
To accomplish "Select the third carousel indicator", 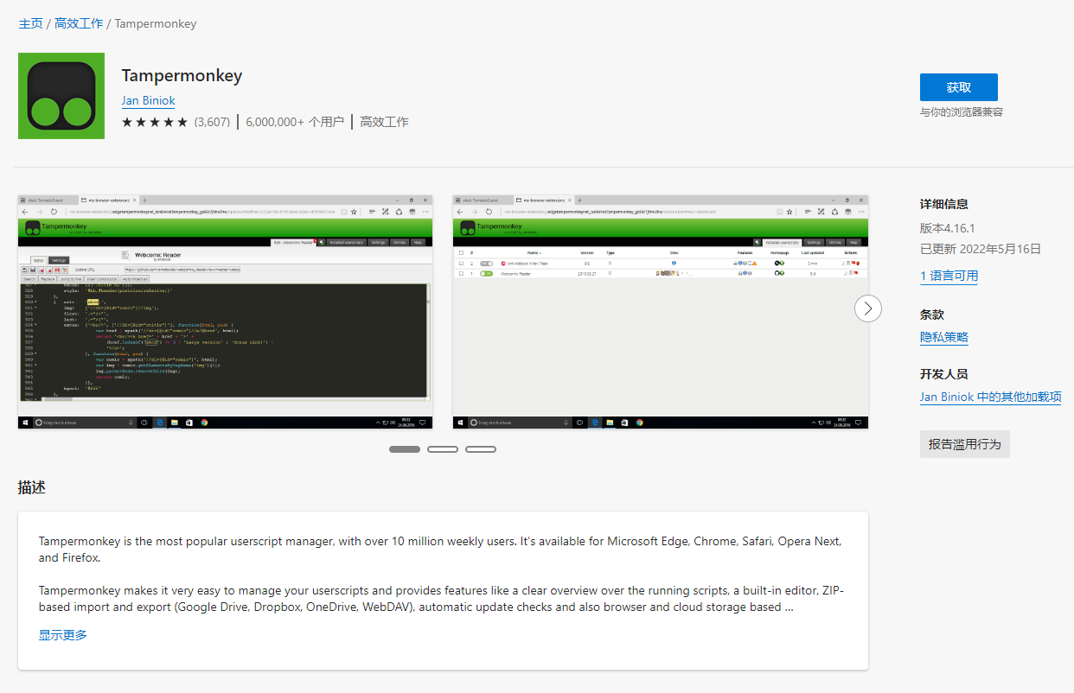I will [481, 449].
